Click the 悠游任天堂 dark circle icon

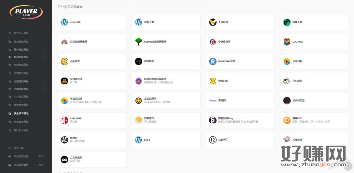coord(287,100)
